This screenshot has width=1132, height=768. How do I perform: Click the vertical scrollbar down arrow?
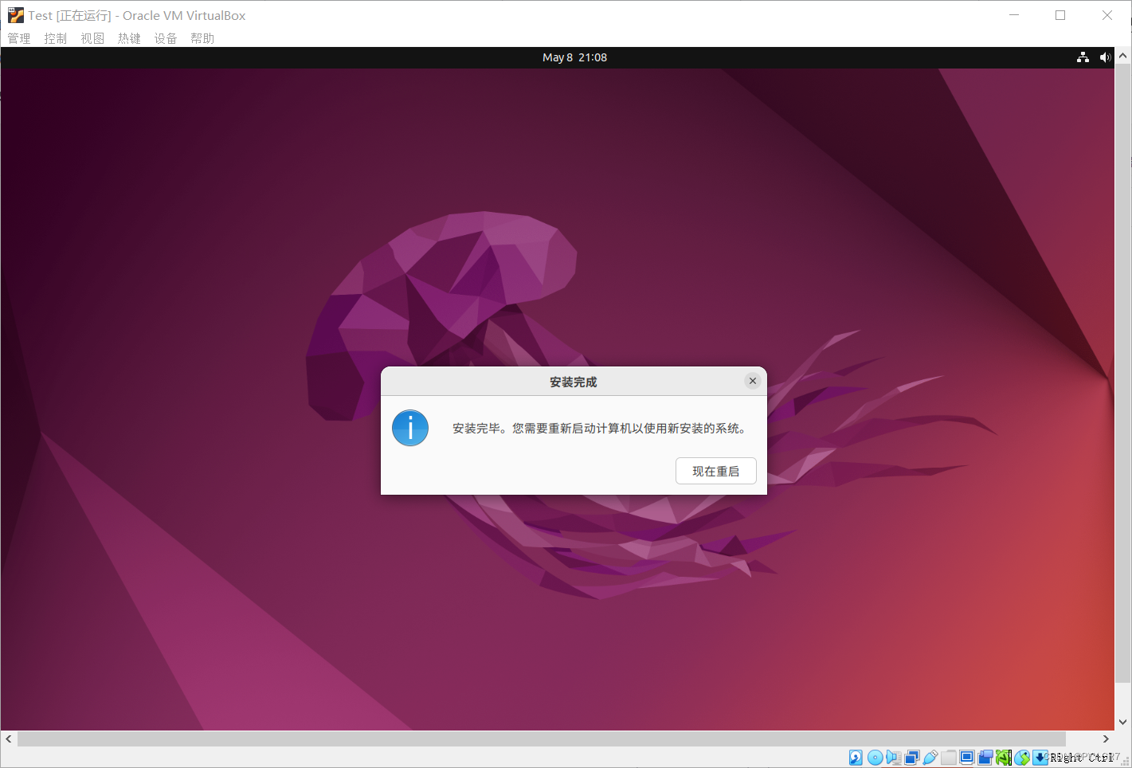click(x=1123, y=722)
